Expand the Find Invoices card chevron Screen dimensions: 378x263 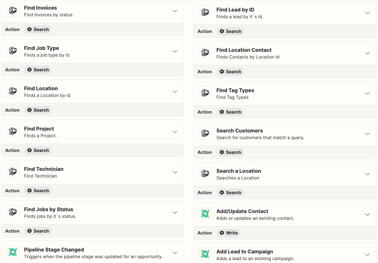175,11
